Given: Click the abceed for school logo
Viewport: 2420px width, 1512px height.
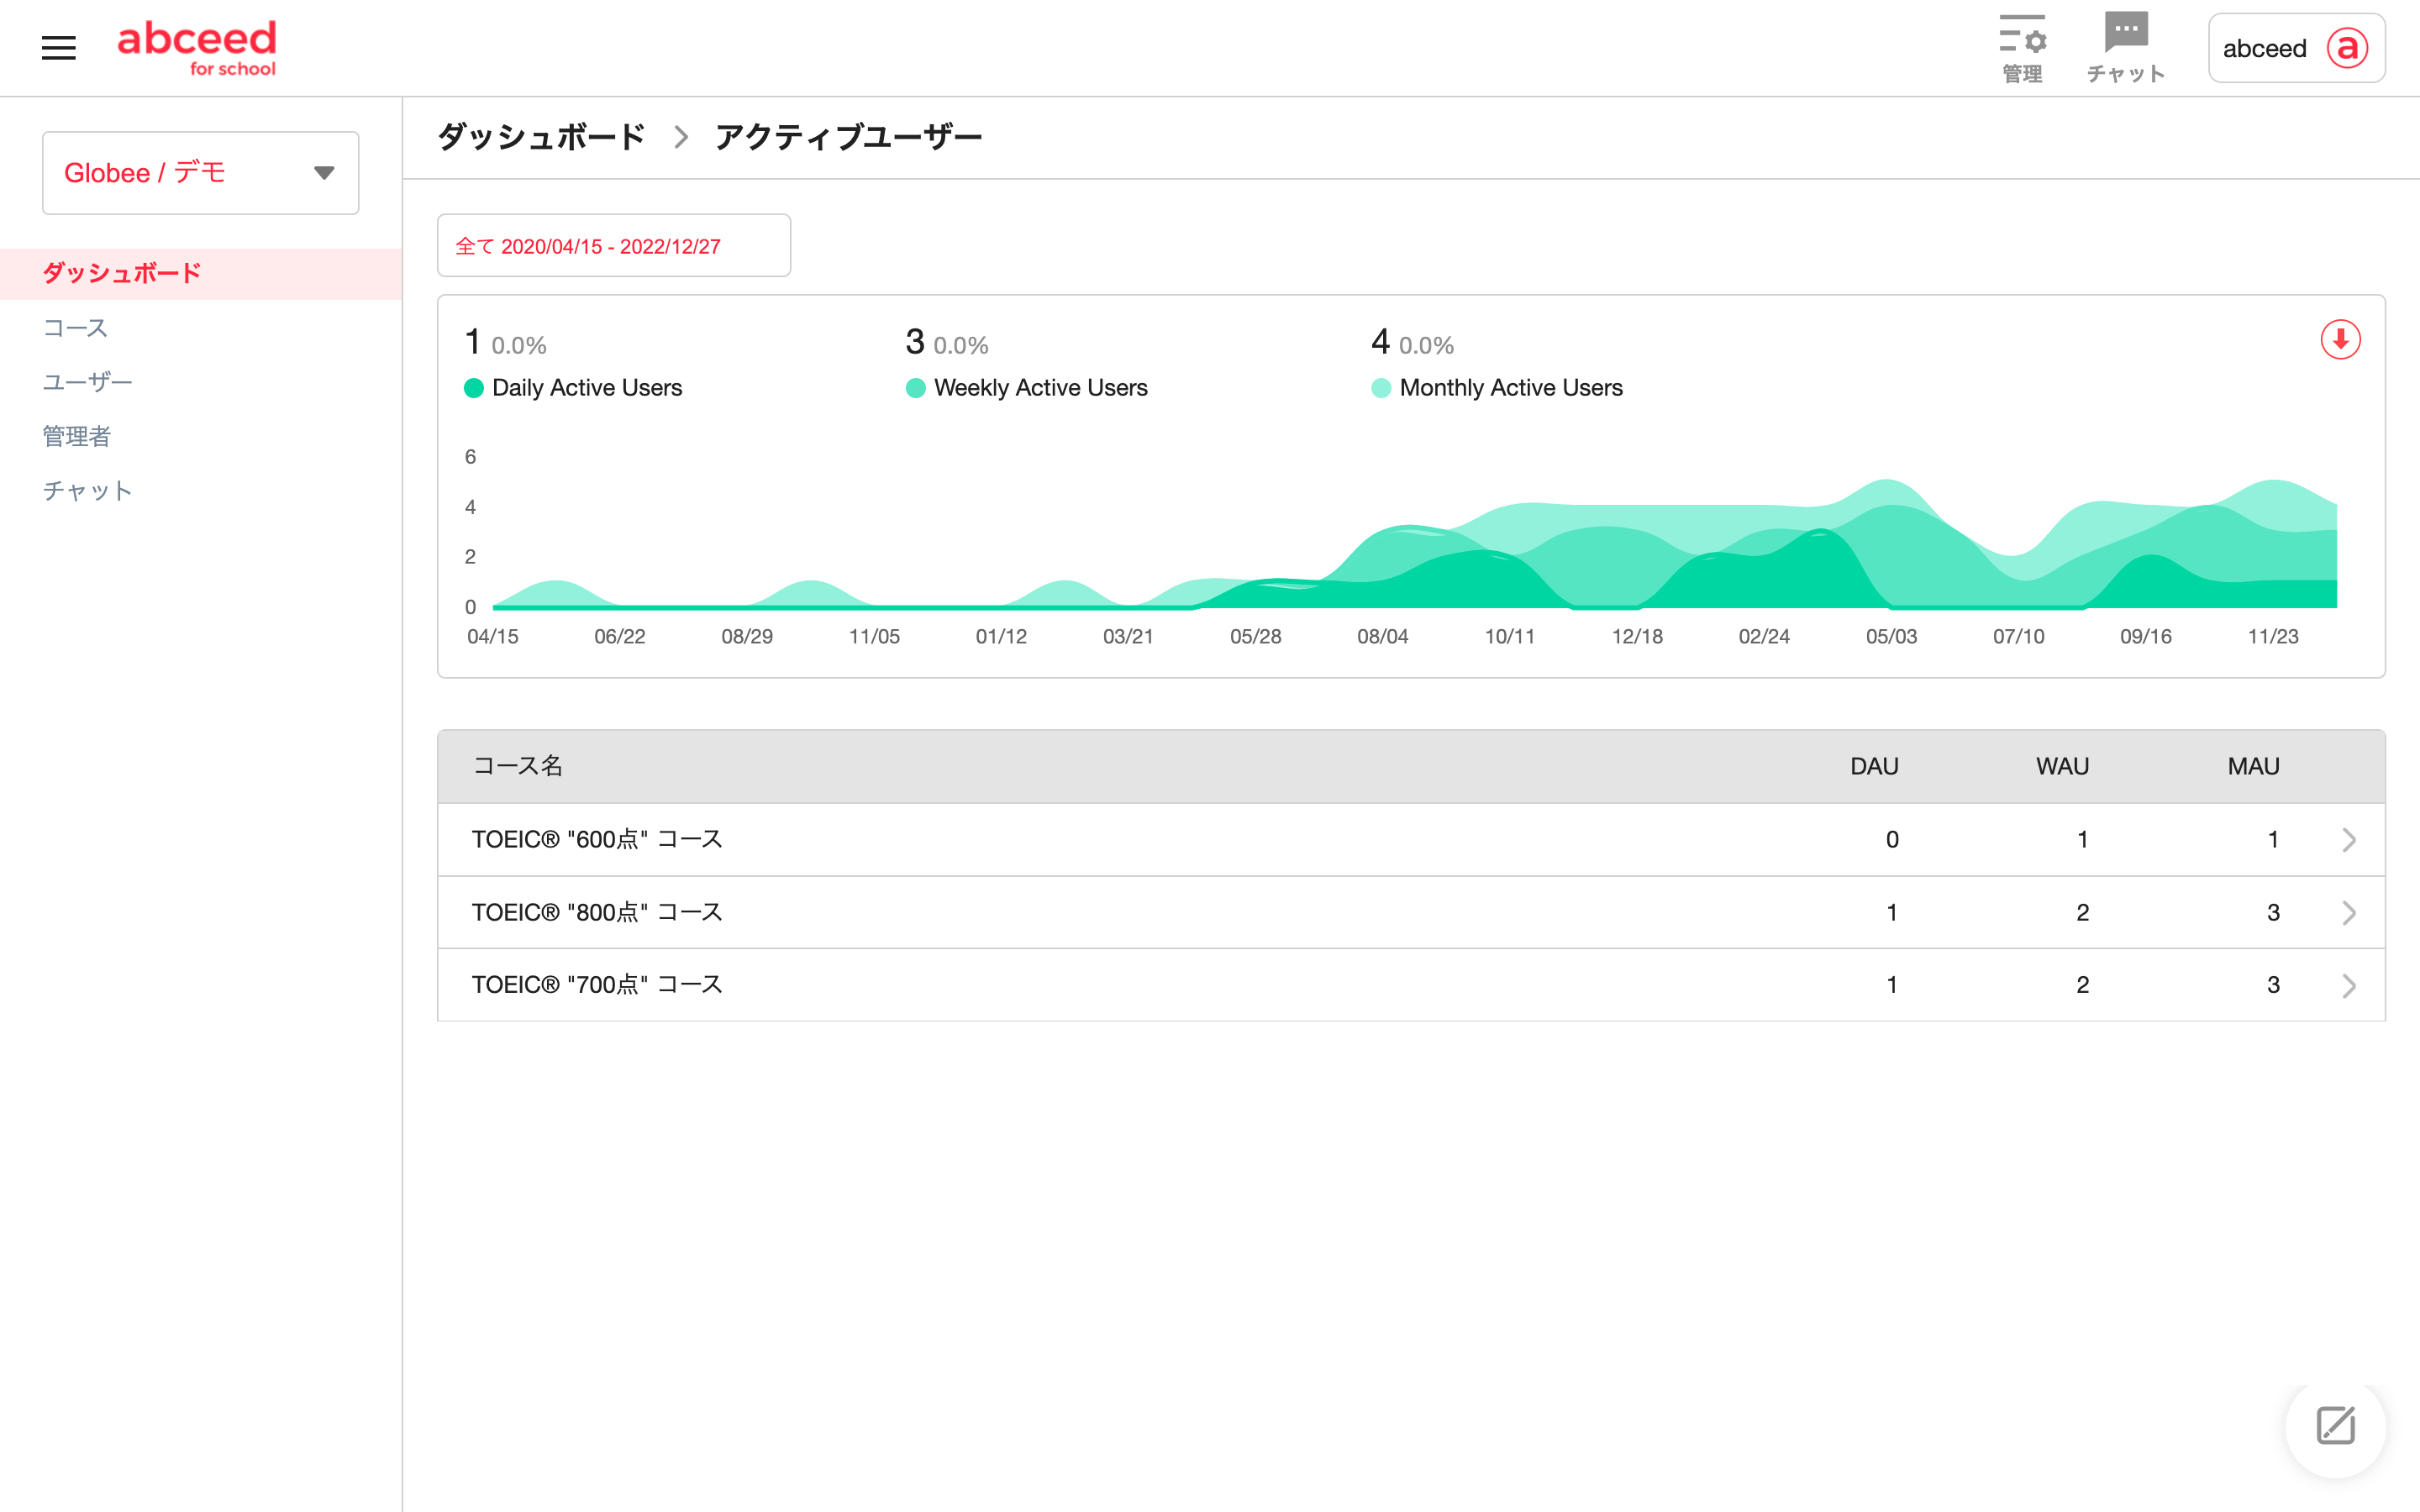Looking at the screenshot, I should click(x=197, y=47).
